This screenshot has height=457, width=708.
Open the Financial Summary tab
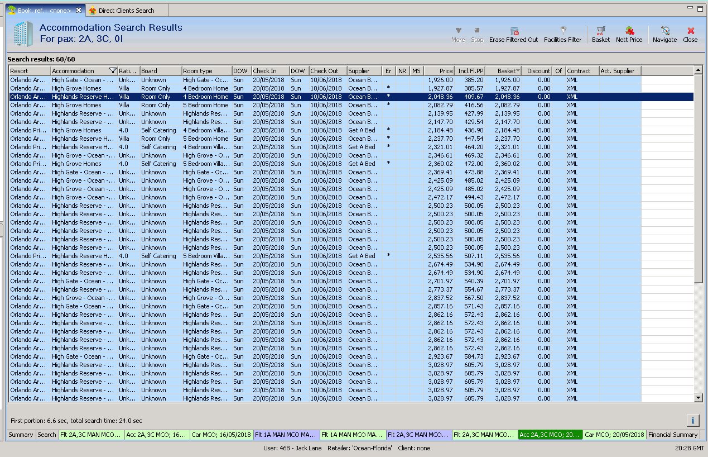(673, 435)
